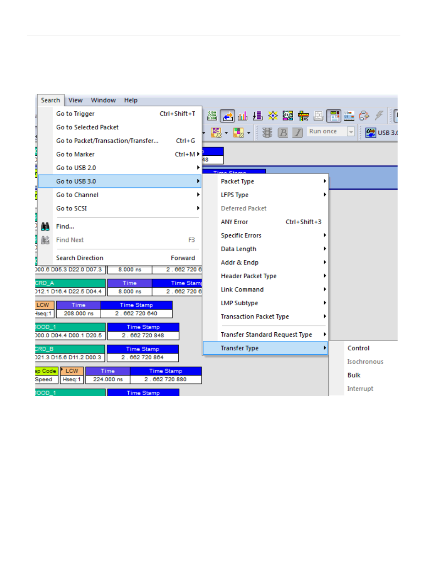The image size is (437, 566).
Task: Choose Go to Trigger
Action: coord(120,114)
